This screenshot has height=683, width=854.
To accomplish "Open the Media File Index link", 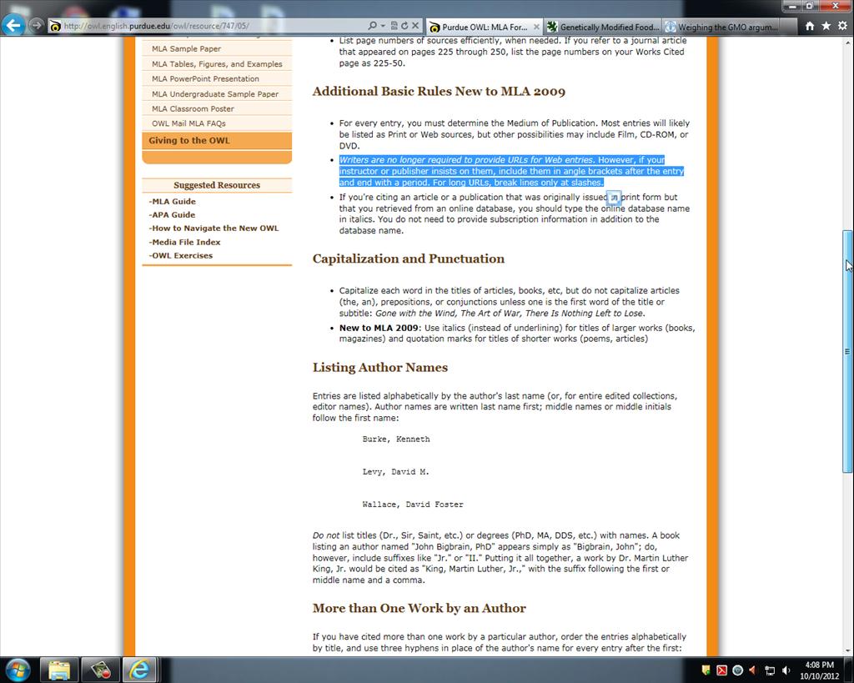I will pyautogui.click(x=184, y=242).
